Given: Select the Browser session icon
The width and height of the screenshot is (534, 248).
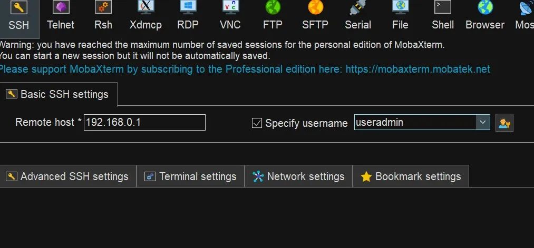Looking at the screenshot, I should click(485, 7).
